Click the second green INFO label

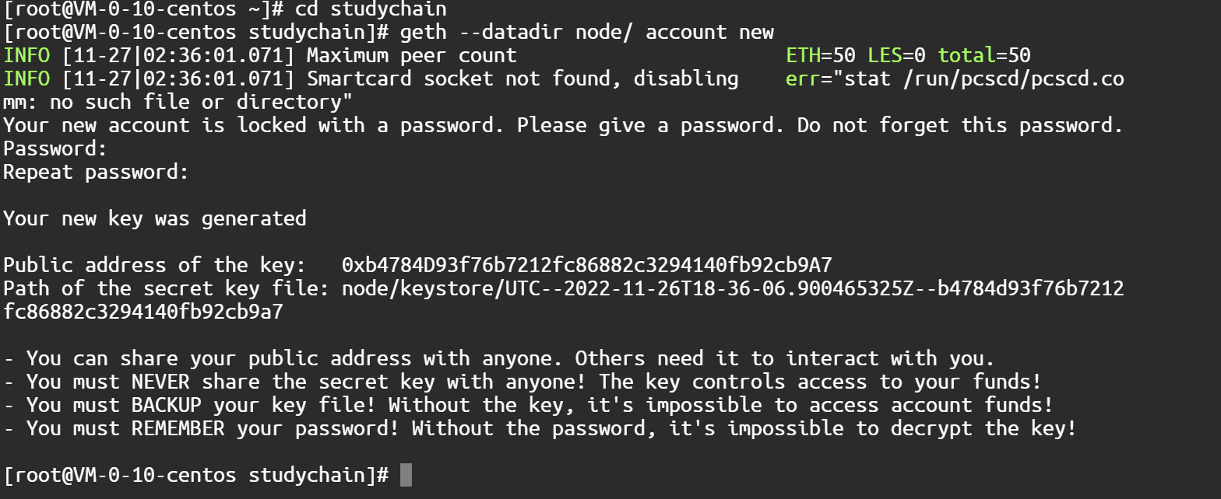(x=26, y=79)
